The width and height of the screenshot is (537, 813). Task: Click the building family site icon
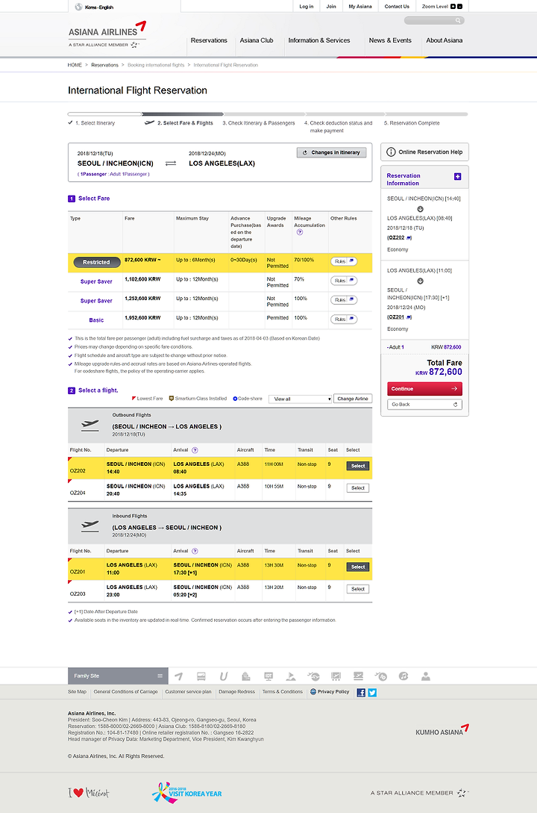[246, 676]
